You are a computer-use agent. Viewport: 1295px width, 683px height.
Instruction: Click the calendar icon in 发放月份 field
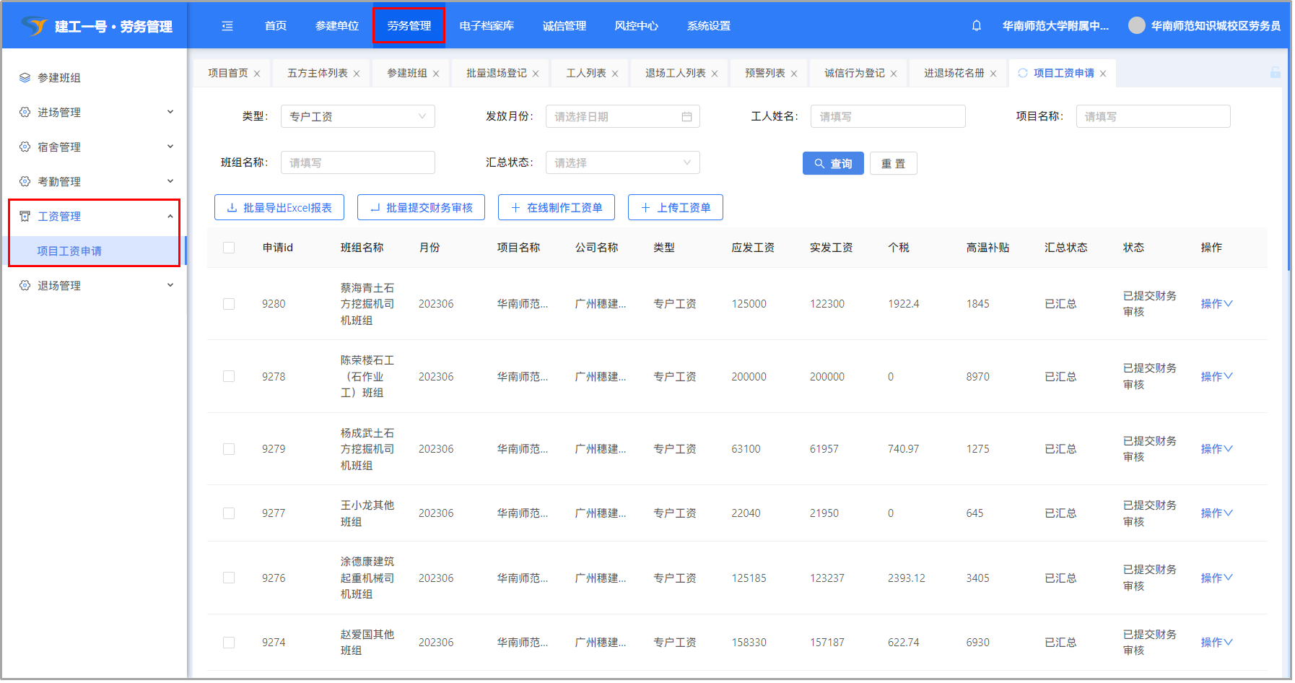pyautogui.click(x=686, y=117)
